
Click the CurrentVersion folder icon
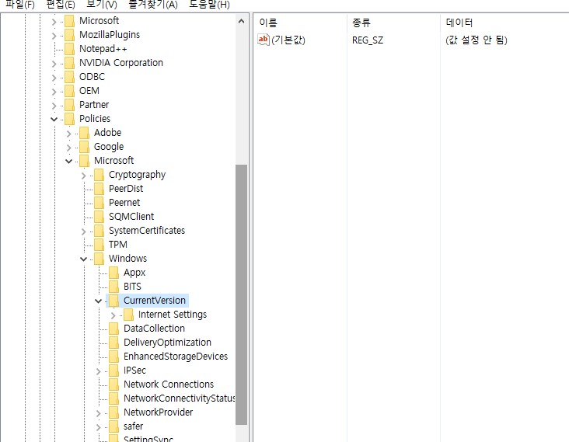click(x=113, y=300)
